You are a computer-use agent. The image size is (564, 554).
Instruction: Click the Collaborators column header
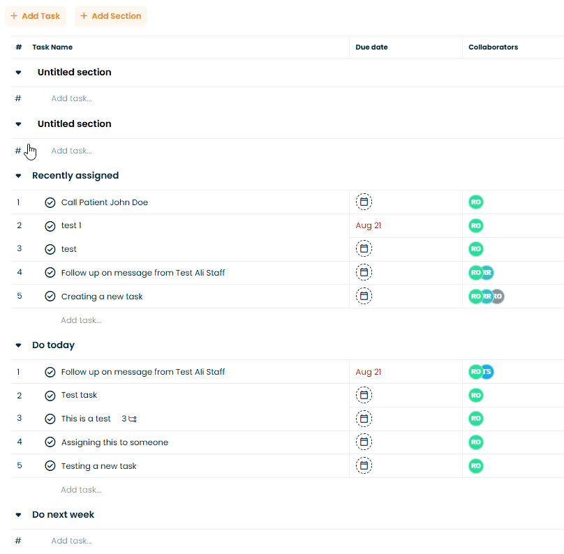493,47
